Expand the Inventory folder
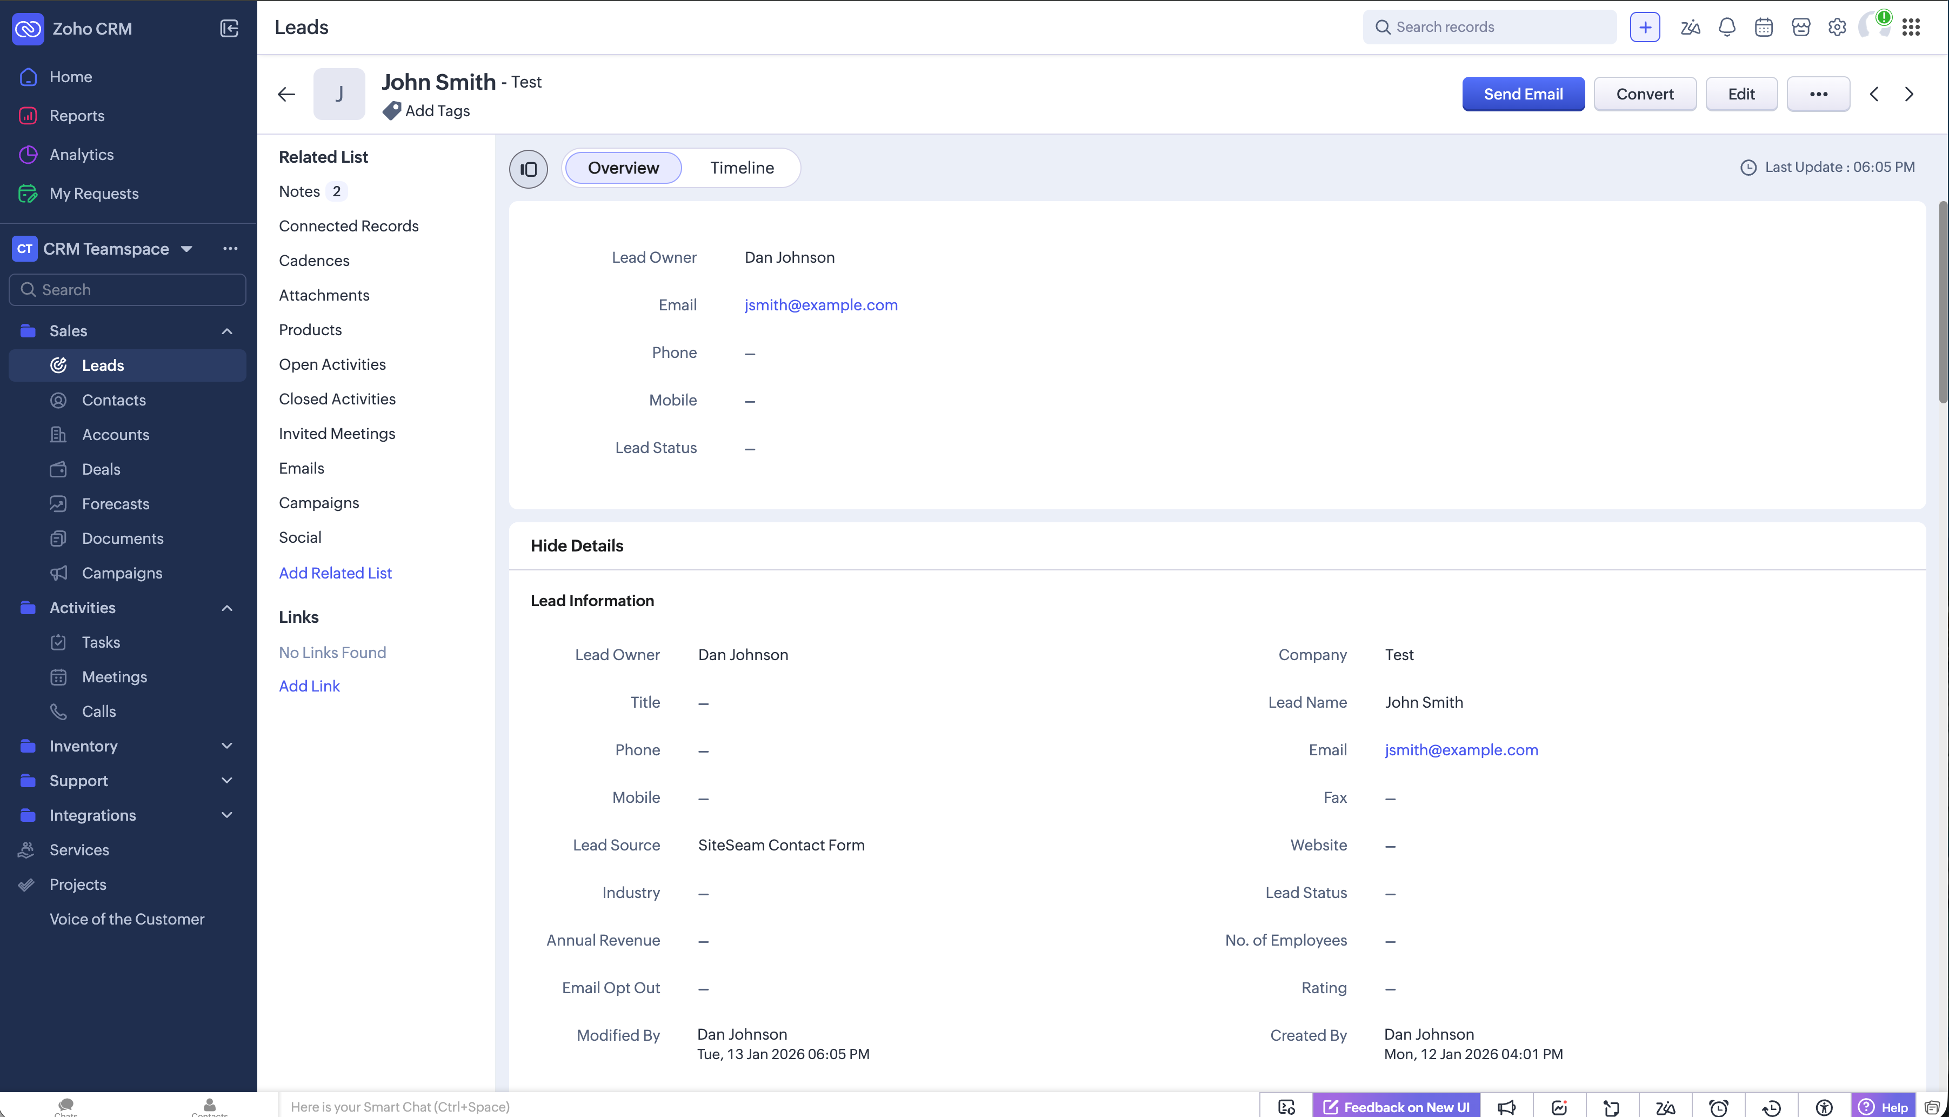The width and height of the screenshot is (1949, 1117). coord(227,746)
